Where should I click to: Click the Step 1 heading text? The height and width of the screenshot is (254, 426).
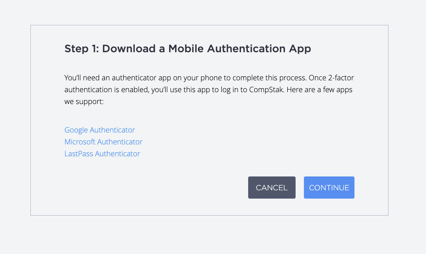point(187,48)
